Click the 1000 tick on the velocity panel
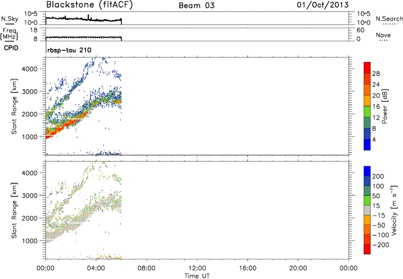Screen dimensions: 403x279 pyautogui.click(x=30, y=241)
